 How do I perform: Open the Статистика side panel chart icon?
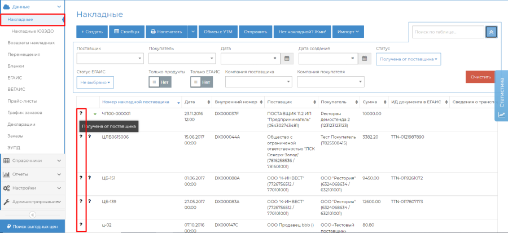point(501,115)
